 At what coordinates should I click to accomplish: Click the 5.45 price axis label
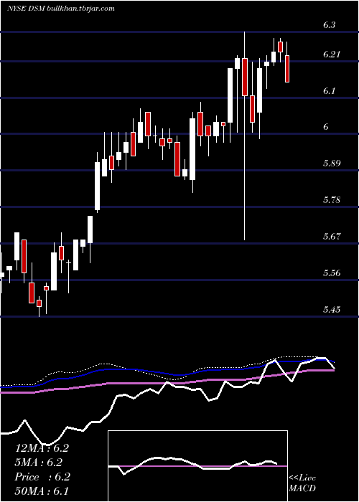(x=332, y=310)
